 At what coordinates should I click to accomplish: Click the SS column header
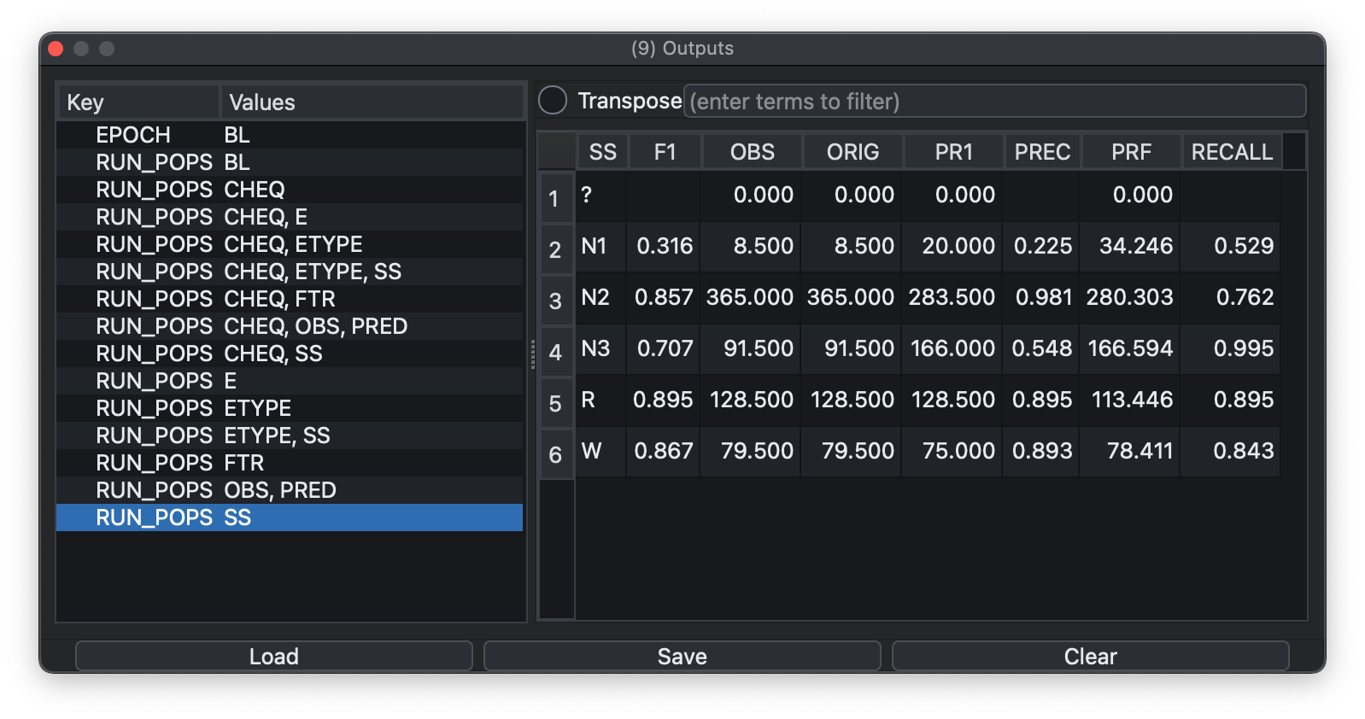coord(602,152)
